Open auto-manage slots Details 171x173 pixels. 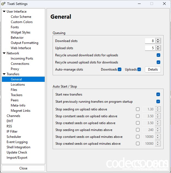pyautogui.click(x=153, y=69)
